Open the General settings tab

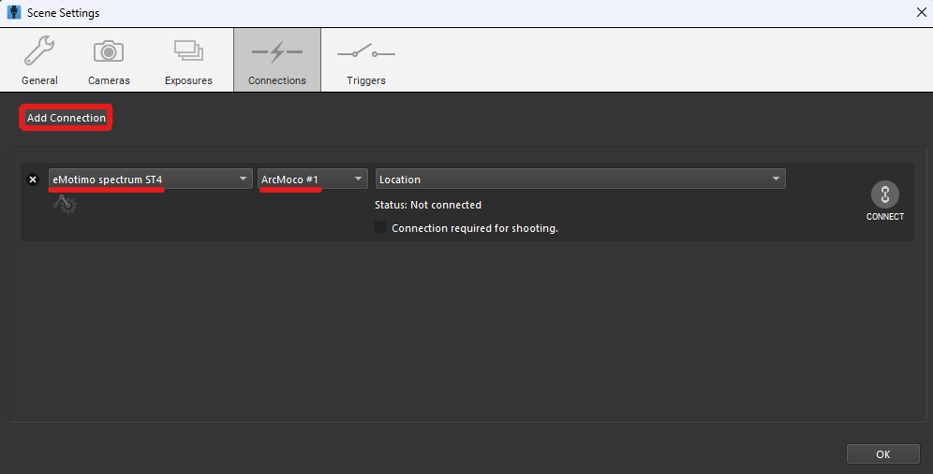click(x=39, y=60)
